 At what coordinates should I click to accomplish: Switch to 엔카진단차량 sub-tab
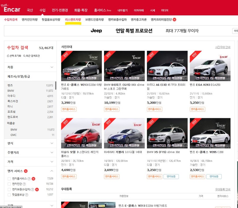pyautogui.click(x=30, y=20)
